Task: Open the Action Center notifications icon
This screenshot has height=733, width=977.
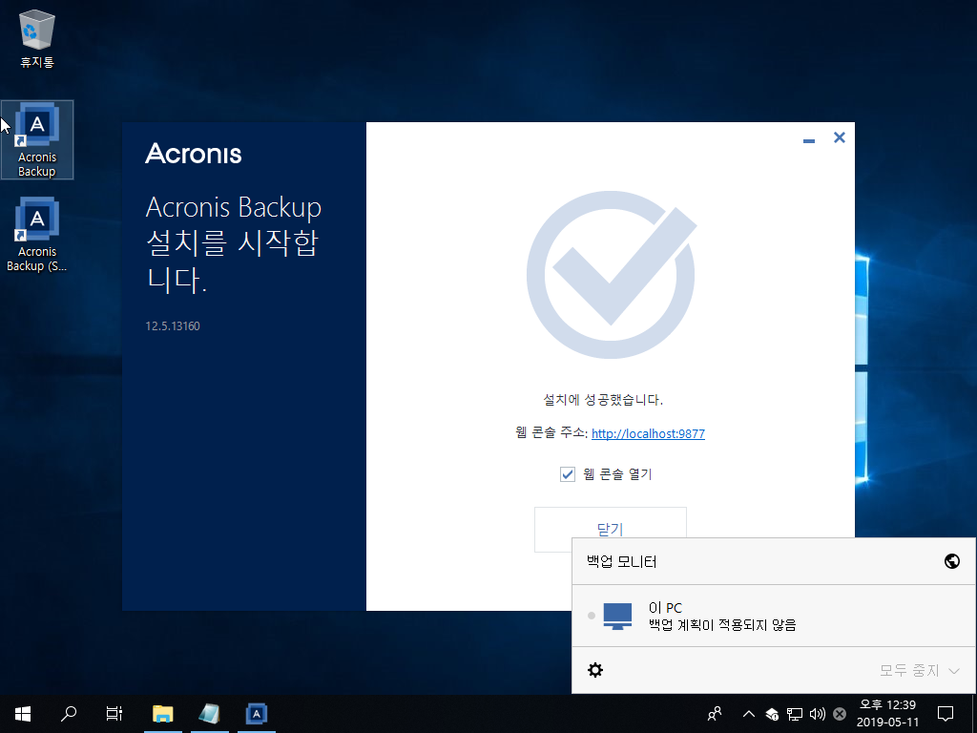Action: (x=946, y=714)
